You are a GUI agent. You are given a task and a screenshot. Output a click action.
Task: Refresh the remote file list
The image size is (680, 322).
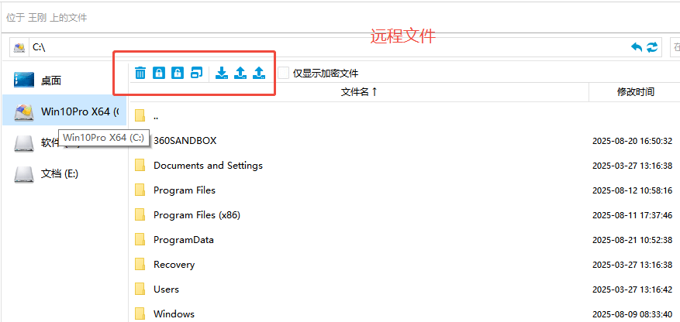click(653, 47)
